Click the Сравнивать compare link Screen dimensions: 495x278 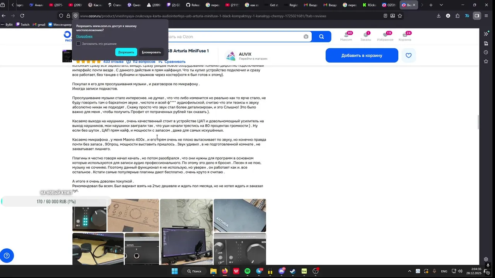coord(172,61)
